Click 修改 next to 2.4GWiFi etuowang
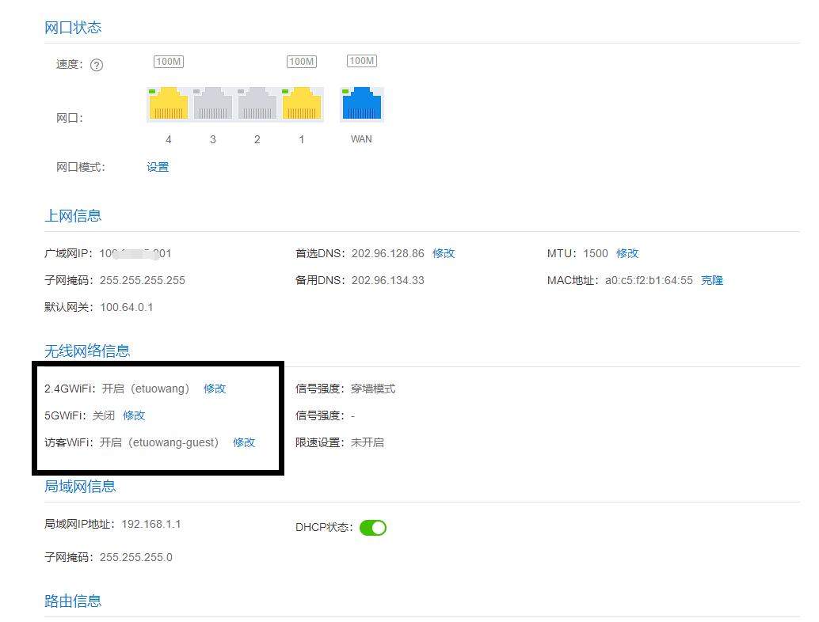 (x=215, y=389)
